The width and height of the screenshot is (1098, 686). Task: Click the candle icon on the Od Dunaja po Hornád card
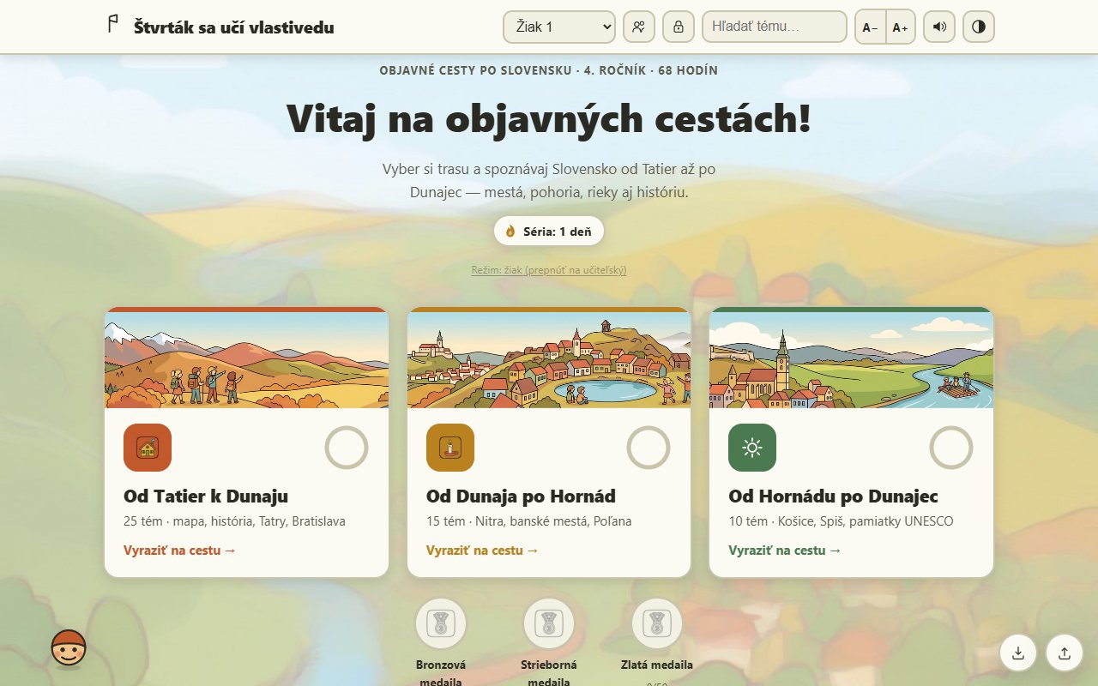pos(450,448)
